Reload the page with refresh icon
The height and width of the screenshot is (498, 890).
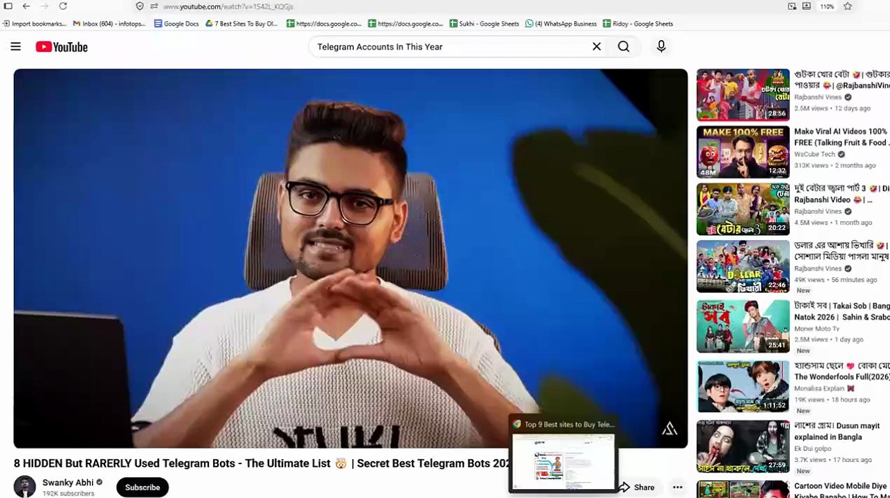(x=63, y=6)
